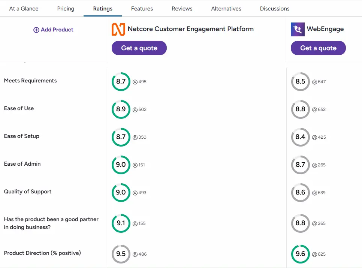Open the At a Glance tab
This screenshot has width=362, height=268.
click(24, 9)
